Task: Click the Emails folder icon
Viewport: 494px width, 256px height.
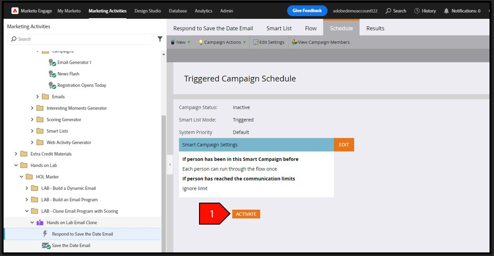Action: coord(45,96)
